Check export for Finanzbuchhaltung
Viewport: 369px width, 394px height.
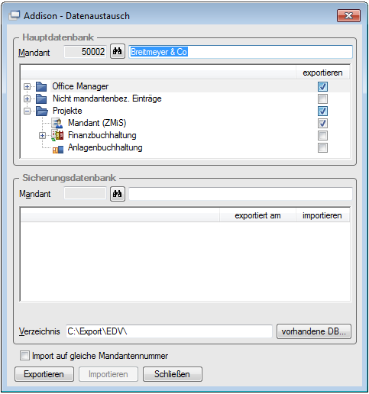(x=322, y=135)
